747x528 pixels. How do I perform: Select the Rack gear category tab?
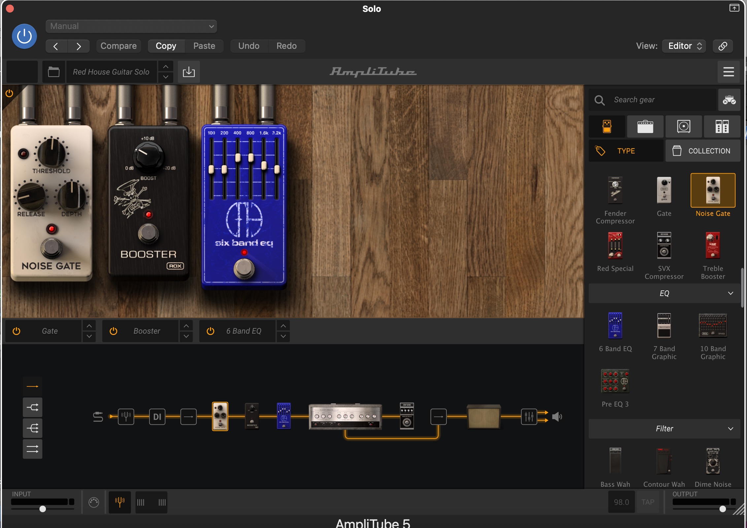tap(722, 126)
